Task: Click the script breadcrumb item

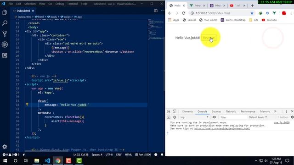Action: tap(65, 17)
